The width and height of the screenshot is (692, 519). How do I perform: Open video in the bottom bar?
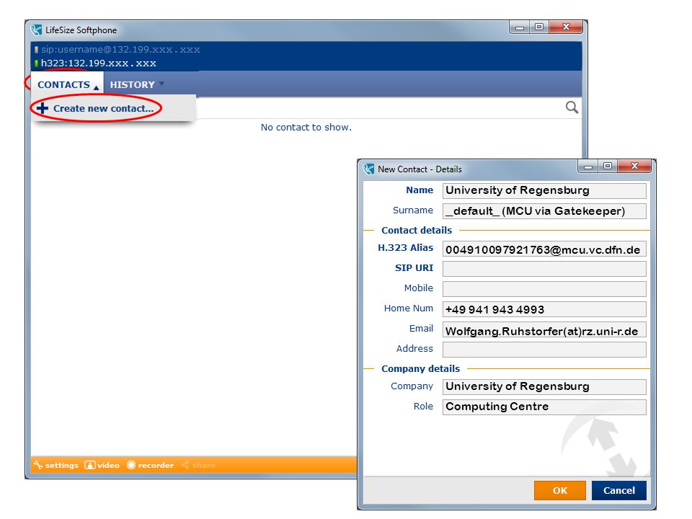(102, 465)
